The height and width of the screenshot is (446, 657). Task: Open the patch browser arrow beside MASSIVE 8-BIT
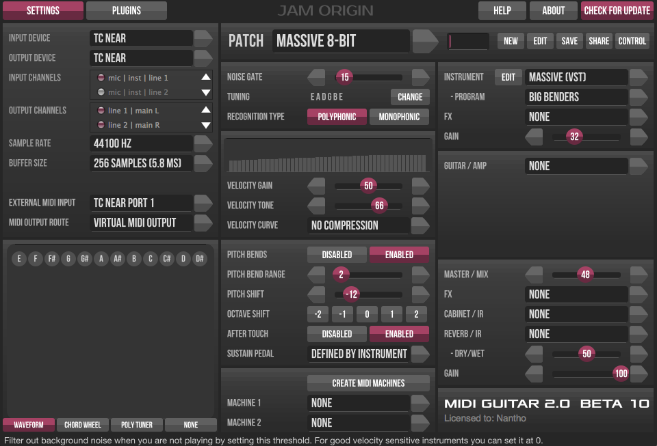425,41
